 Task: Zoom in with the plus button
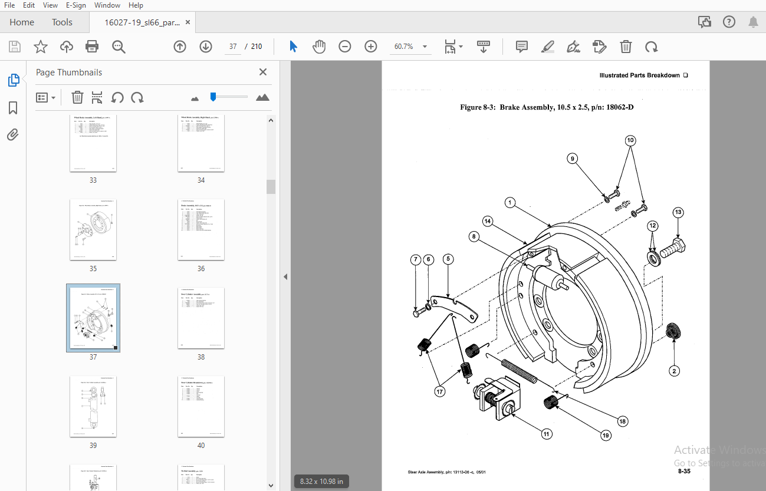click(371, 47)
